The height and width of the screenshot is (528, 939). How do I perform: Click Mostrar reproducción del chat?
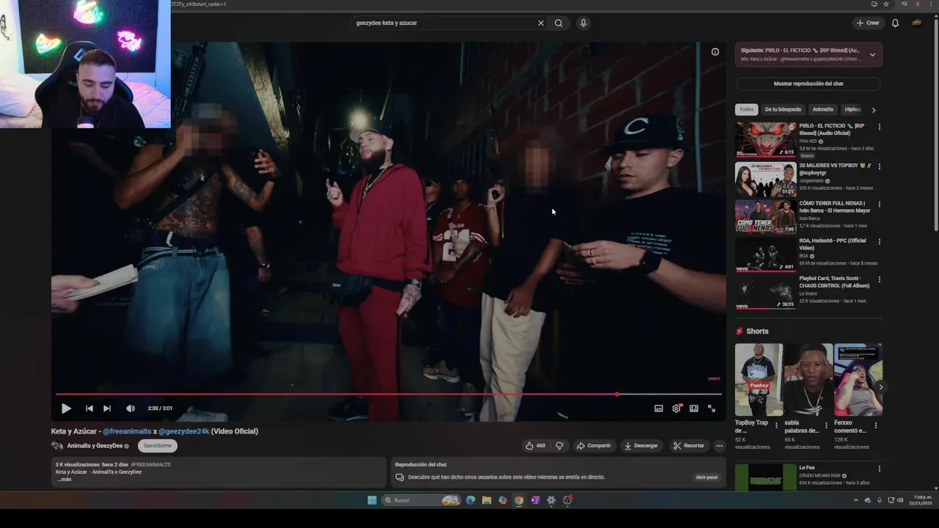pyautogui.click(x=808, y=84)
